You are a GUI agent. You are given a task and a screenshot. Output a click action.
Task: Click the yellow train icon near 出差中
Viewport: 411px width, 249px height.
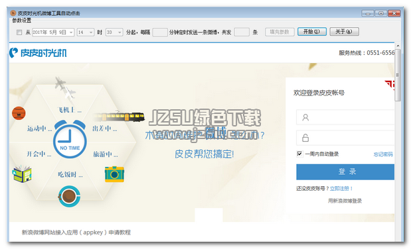click(x=119, y=117)
